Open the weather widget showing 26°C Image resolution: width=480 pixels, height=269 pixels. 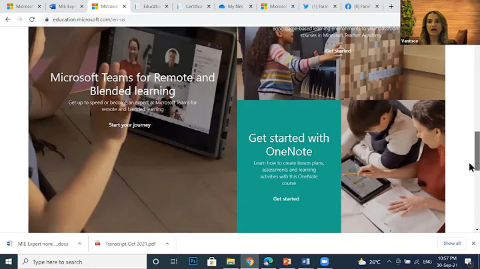click(x=369, y=262)
